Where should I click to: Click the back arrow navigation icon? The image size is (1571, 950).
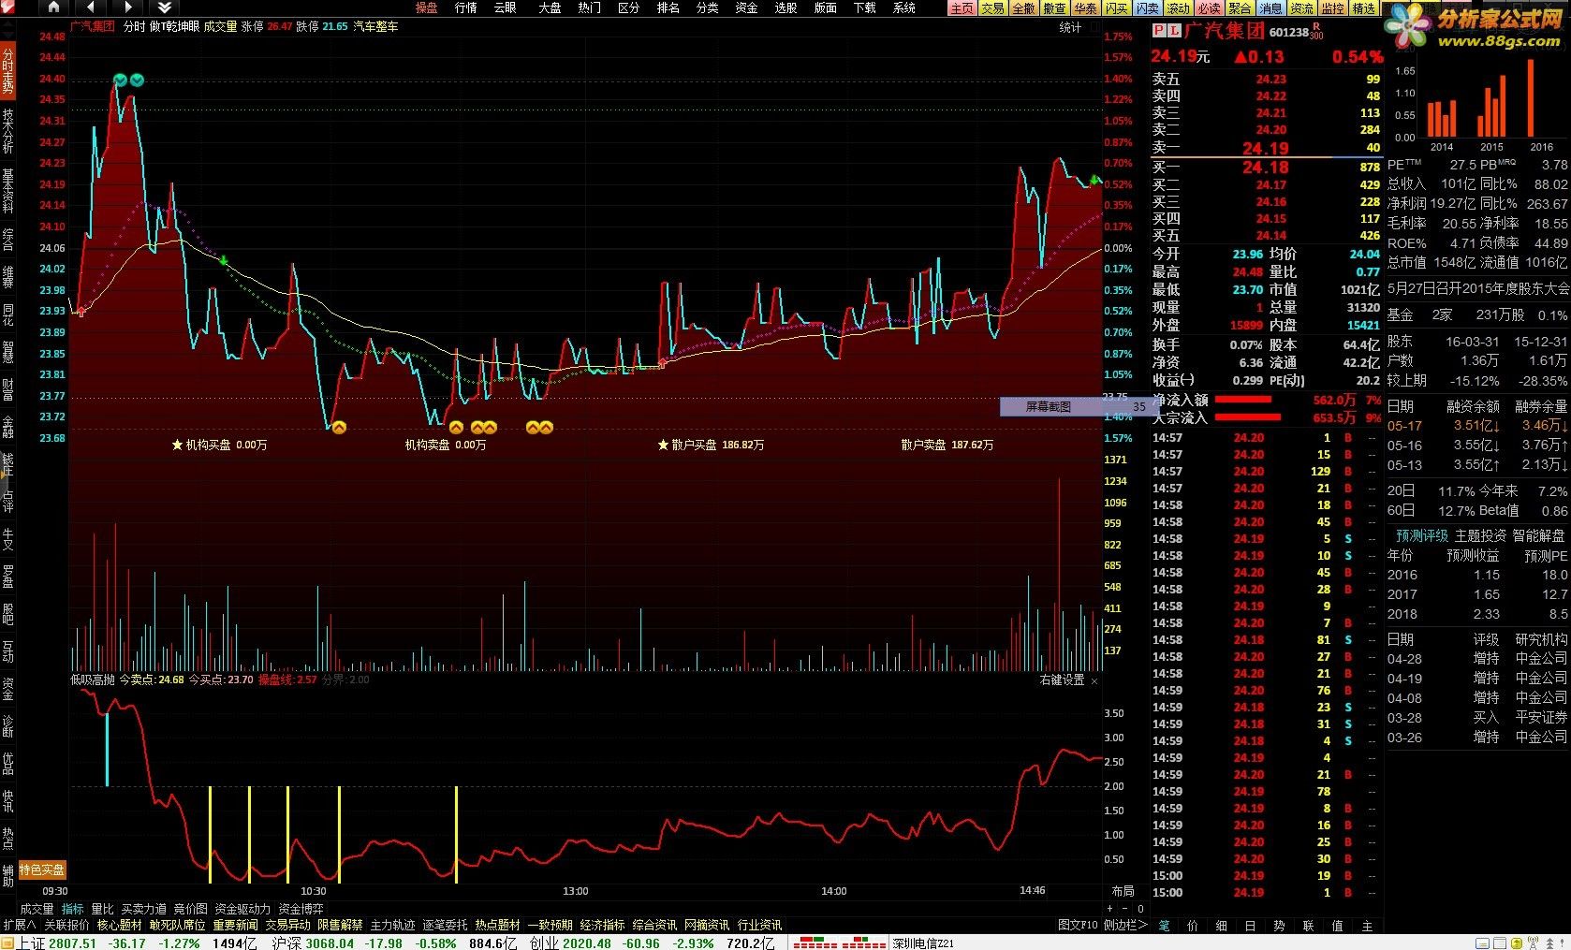tap(91, 7)
